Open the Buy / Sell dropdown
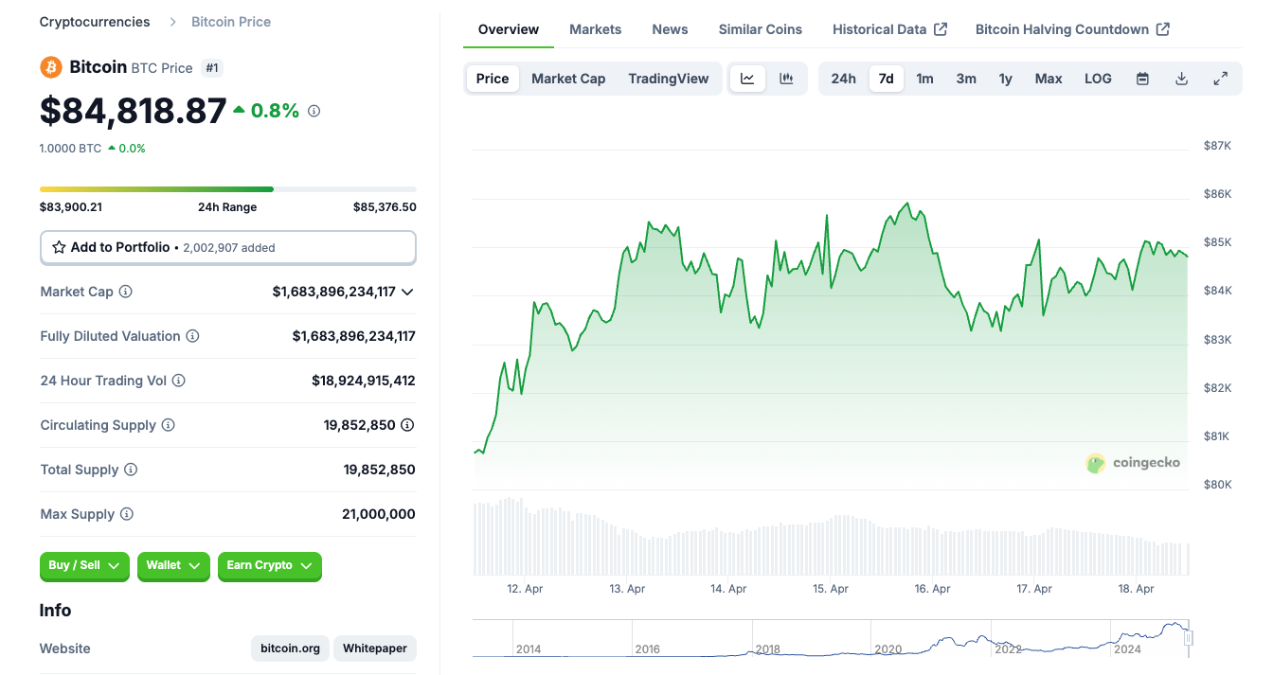Image resolution: width=1273 pixels, height=675 pixels. click(85, 566)
